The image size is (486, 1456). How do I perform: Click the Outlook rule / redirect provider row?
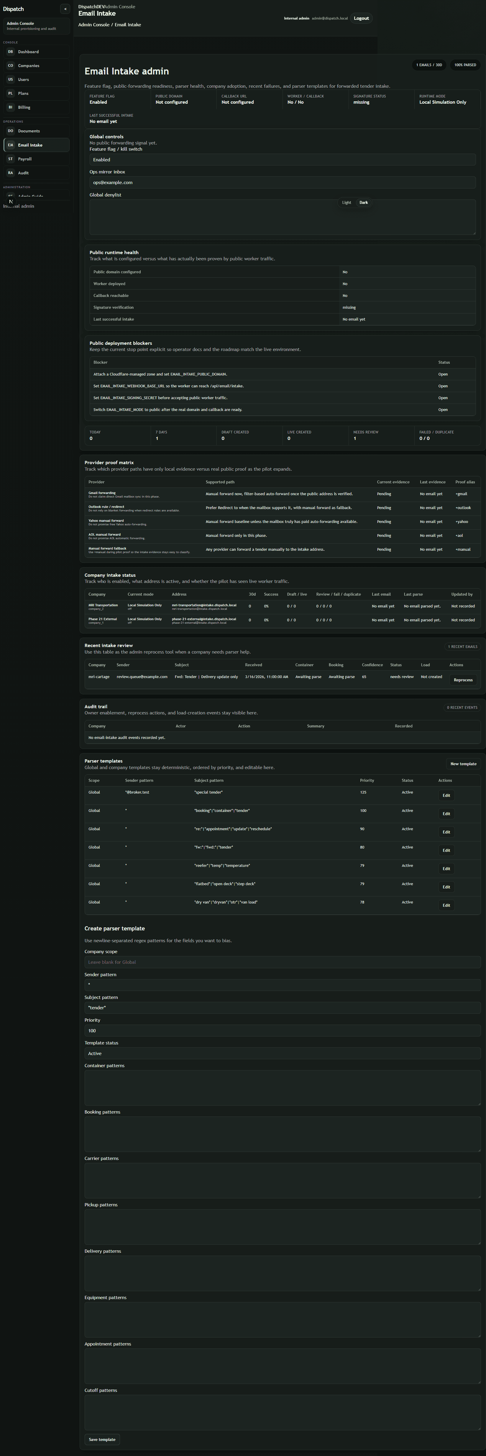pyautogui.click(x=282, y=508)
